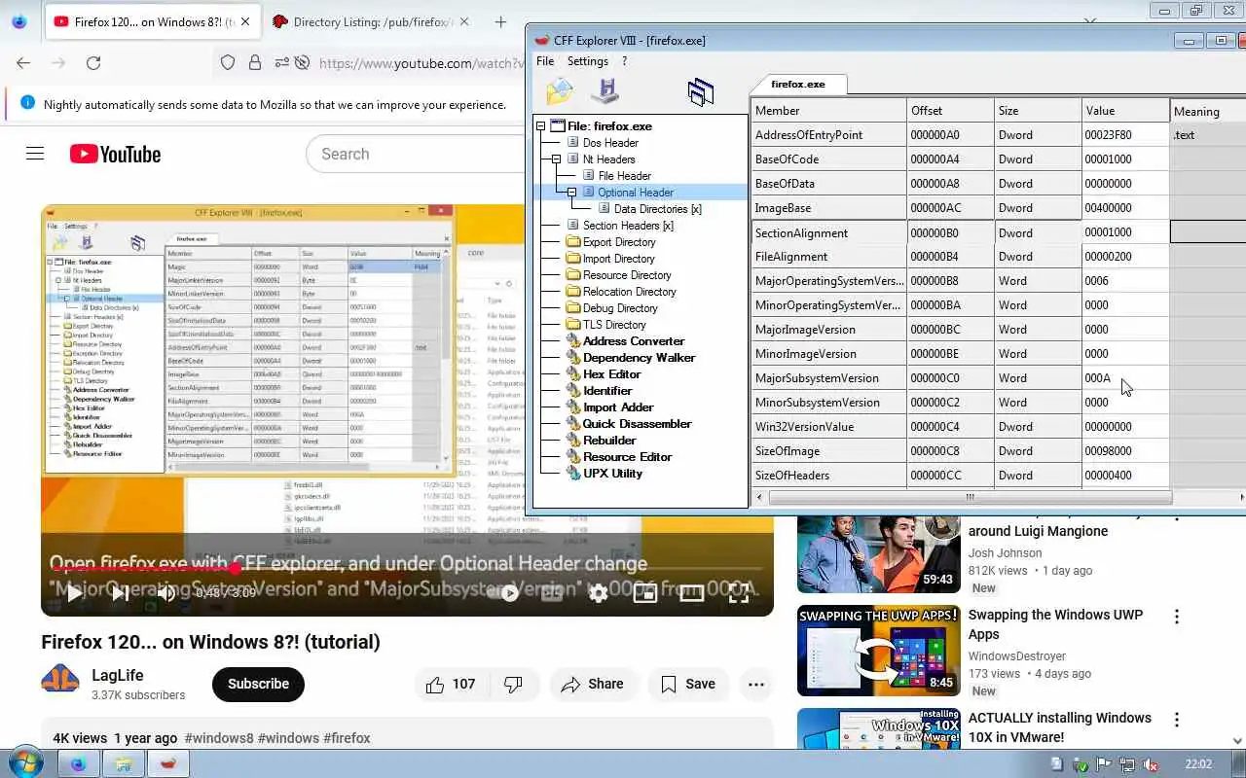This screenshot has width=1246, height=778.
Task: Select TLS Directory in tree
Action: [614, 325]
